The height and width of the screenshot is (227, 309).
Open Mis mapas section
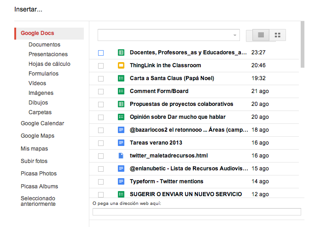tap(34, 149)
